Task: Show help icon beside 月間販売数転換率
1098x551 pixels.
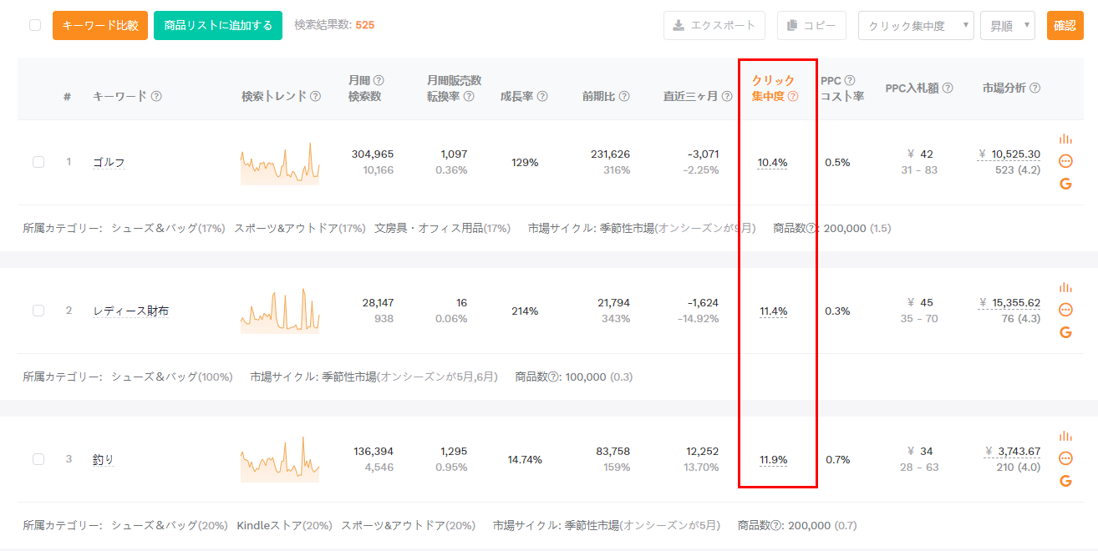Action: click(469, 96)
